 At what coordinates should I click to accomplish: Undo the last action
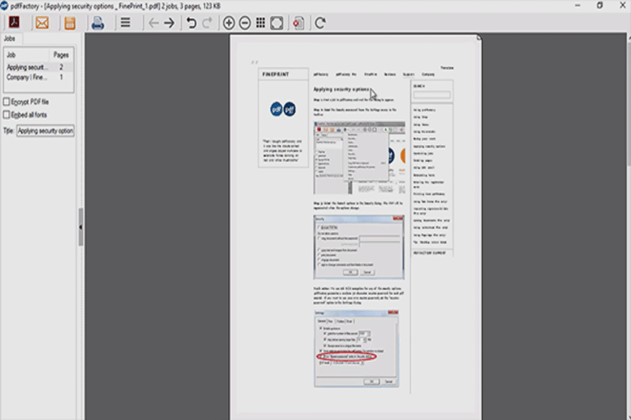pos(191,23)
